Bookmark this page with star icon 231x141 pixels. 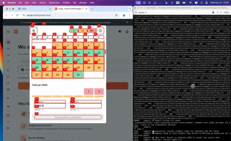116,15
